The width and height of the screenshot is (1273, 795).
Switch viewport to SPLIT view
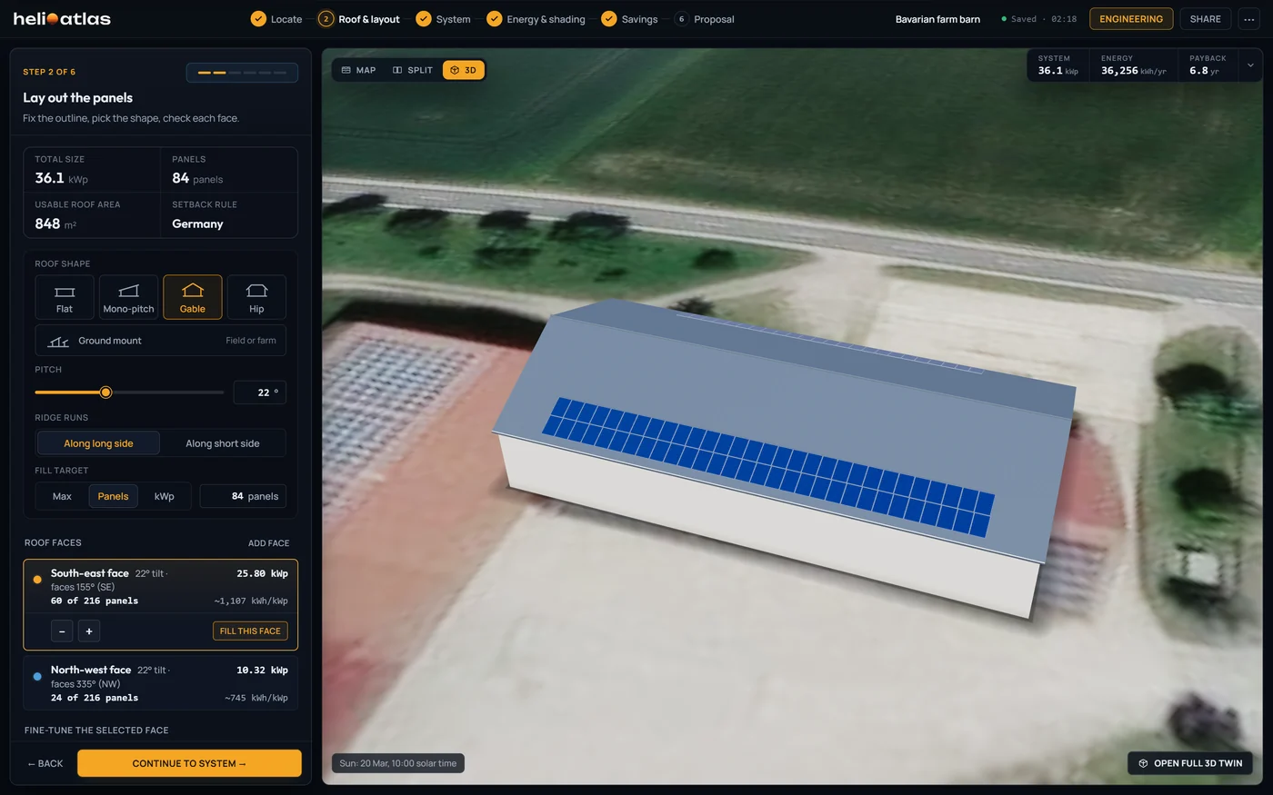pos(413,70)
